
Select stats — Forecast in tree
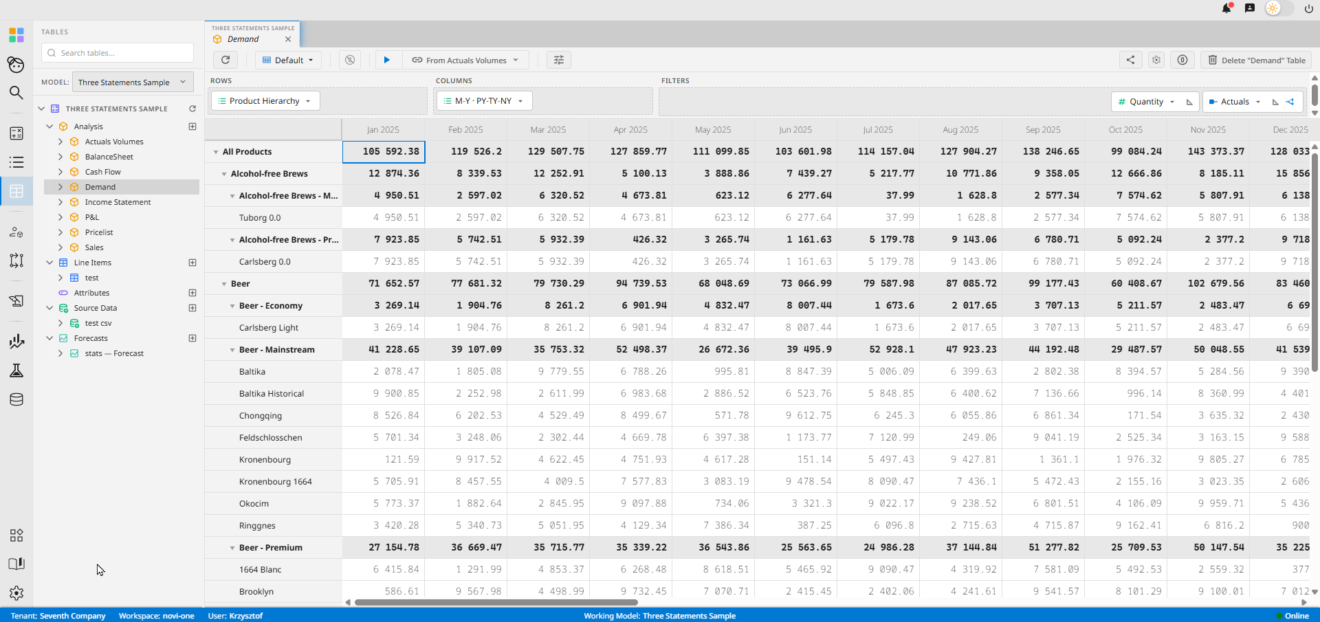point(114,353)
